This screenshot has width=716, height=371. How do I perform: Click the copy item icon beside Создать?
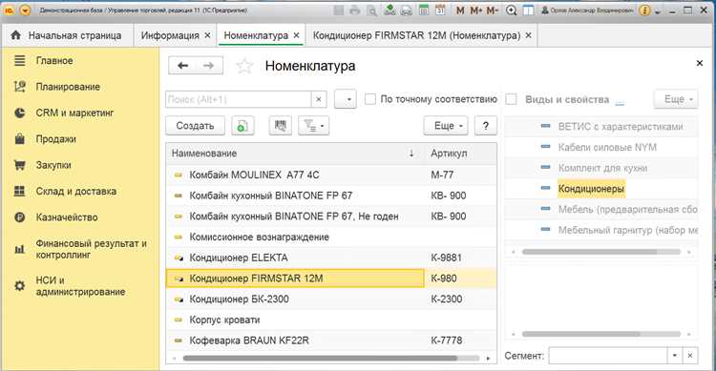(x=242, y=126)
